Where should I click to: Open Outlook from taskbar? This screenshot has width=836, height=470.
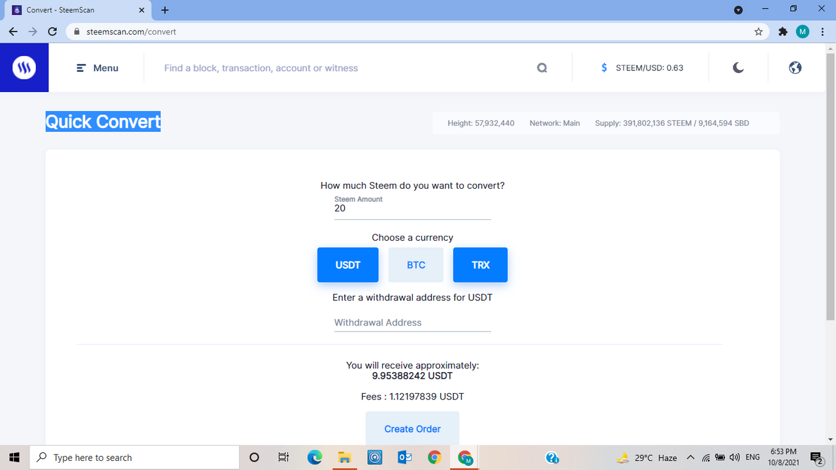(x=404, y=458)
